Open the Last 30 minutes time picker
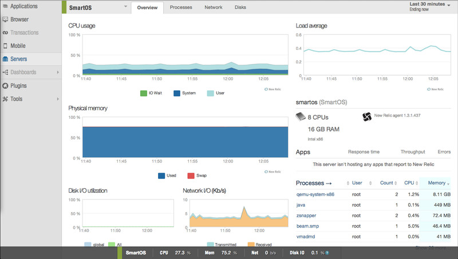 point(430,6)
